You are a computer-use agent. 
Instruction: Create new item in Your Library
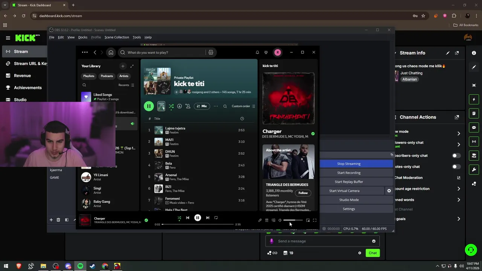(123, 66)
